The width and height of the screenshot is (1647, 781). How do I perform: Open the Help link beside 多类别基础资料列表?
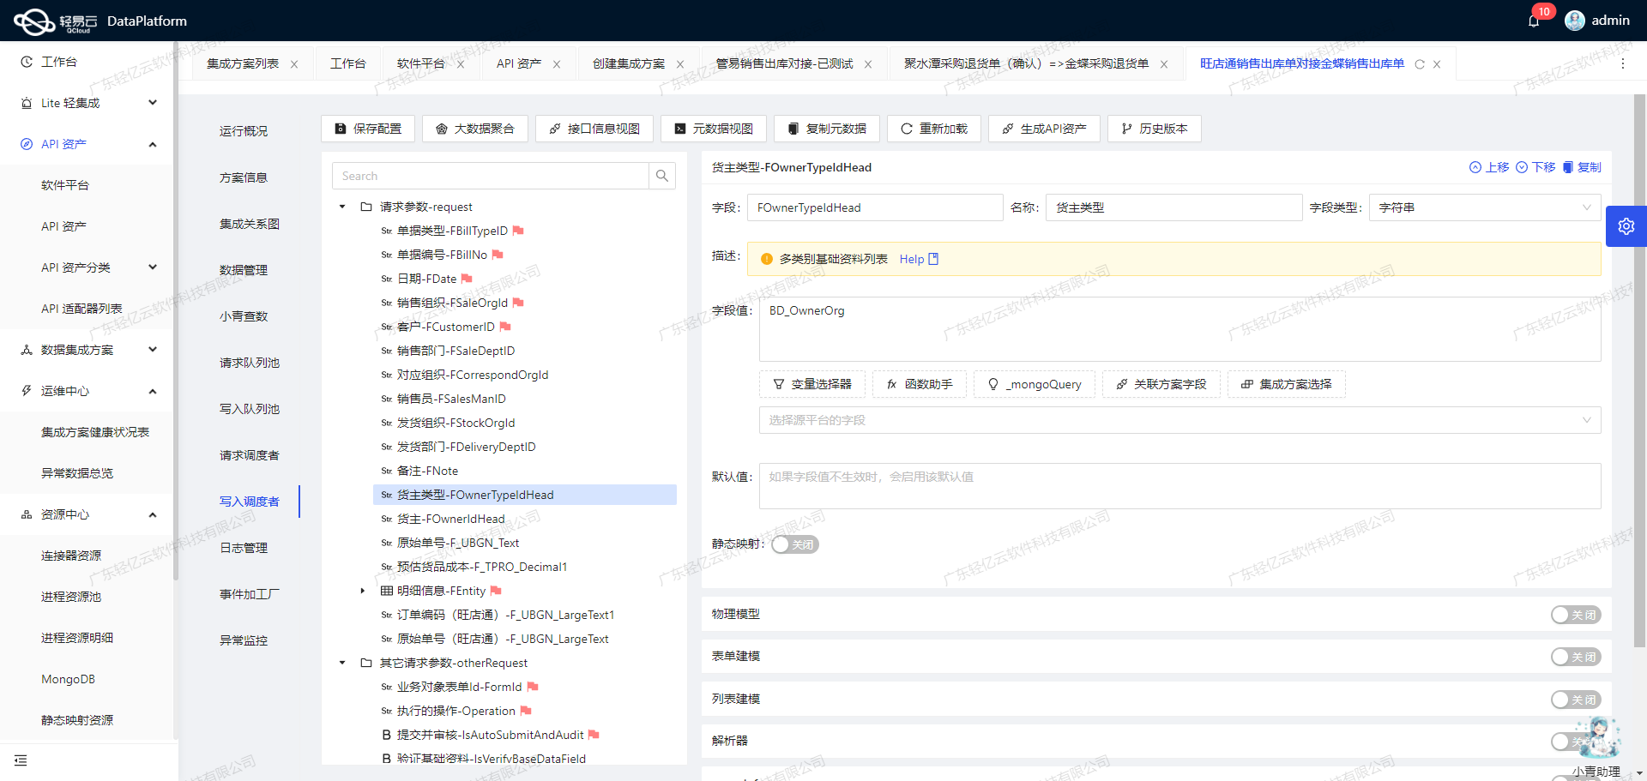click(x=912, y=259)
